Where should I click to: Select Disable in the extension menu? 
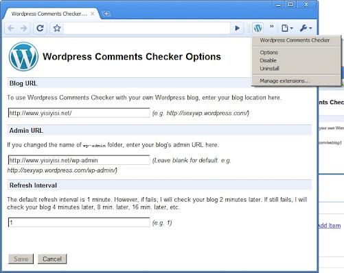coord(268,60)
